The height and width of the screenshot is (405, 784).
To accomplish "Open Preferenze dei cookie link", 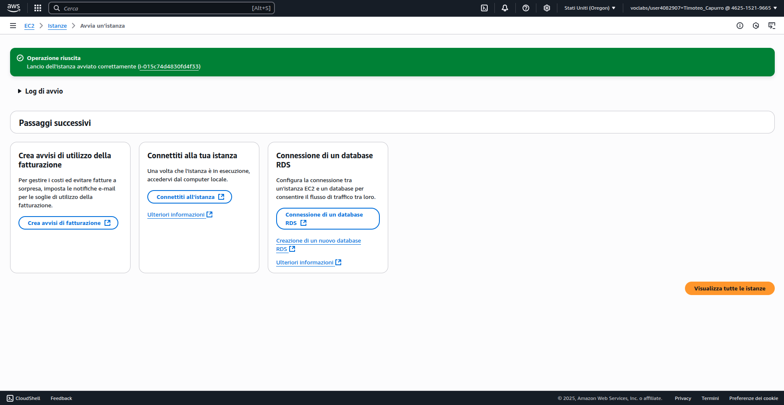I will click(x=754, y=398).
